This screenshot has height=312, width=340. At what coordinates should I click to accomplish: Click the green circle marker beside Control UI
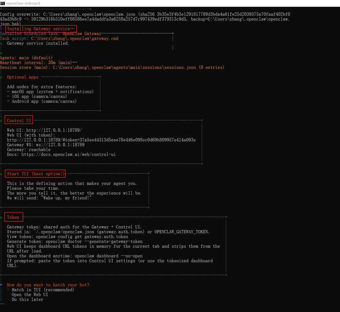(x=2, y=121)
